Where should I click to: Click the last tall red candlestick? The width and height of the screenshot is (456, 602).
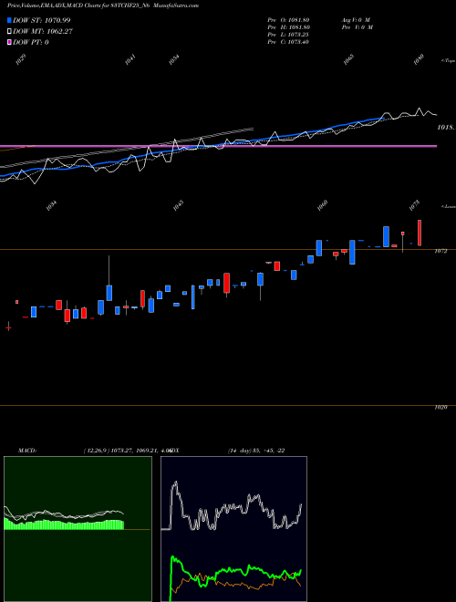point(420,233)
